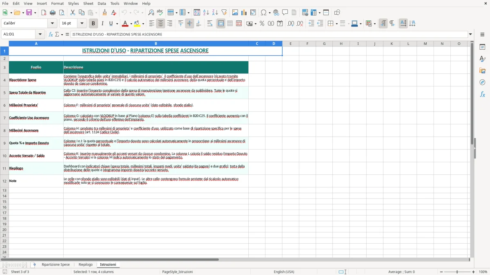
Task: Activate the Clone Formatting paintbrush
Action: coord(105,13)
